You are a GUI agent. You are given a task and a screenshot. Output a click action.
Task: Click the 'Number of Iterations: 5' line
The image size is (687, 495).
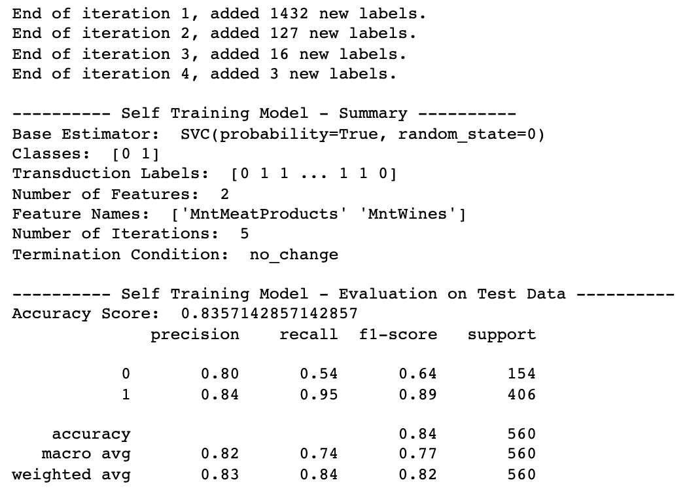pyautogui.click(x=130, y=234)
